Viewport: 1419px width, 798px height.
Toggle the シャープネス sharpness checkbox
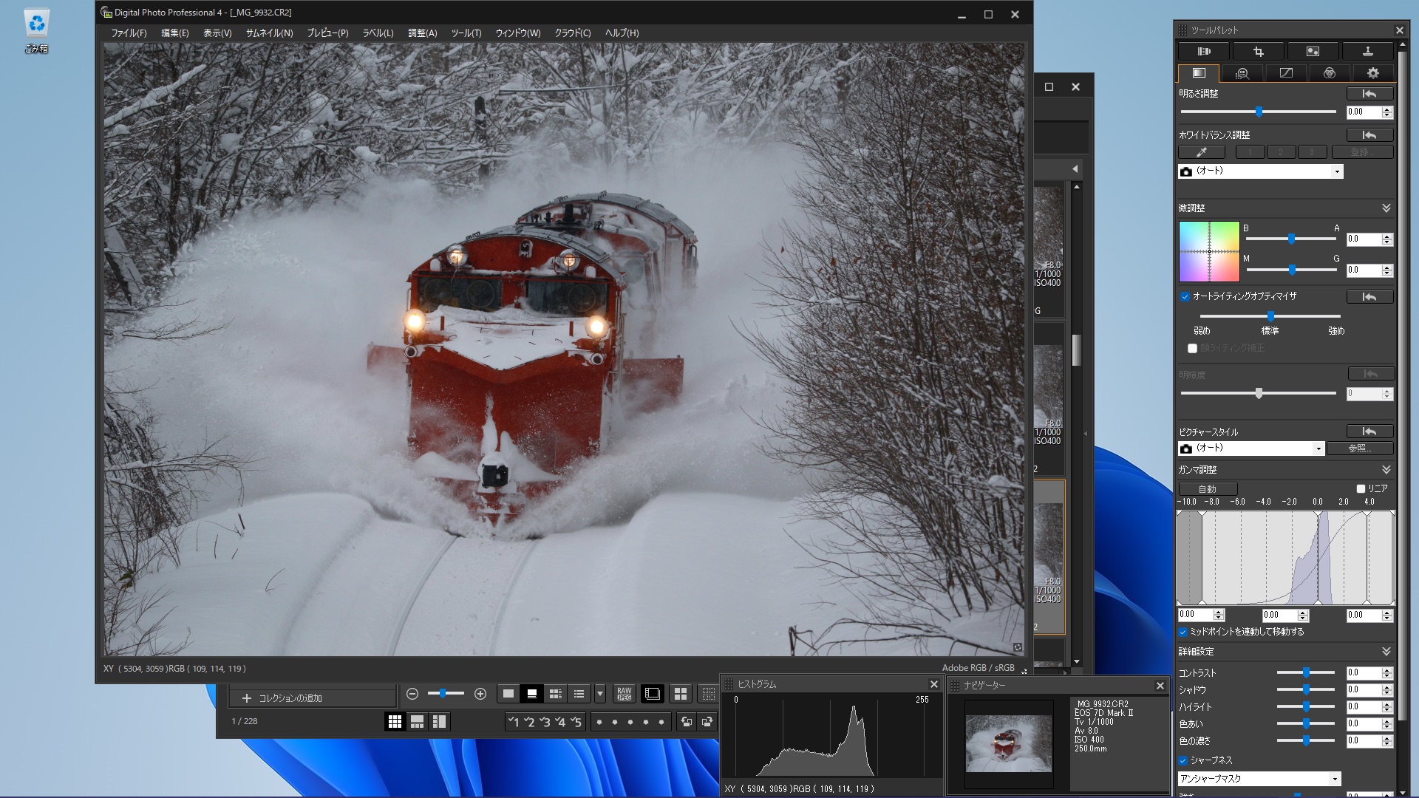coord(1183,760)
